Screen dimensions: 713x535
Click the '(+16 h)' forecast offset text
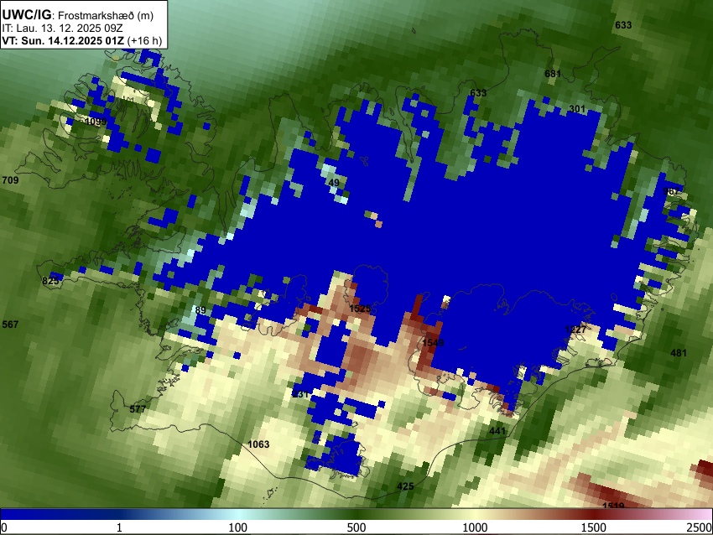144,41
